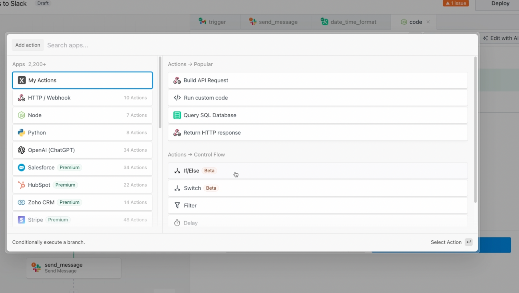The width and height of the screenshot is (519, 293).
Task: Click the Node icon on code tab
Action: 404,22
